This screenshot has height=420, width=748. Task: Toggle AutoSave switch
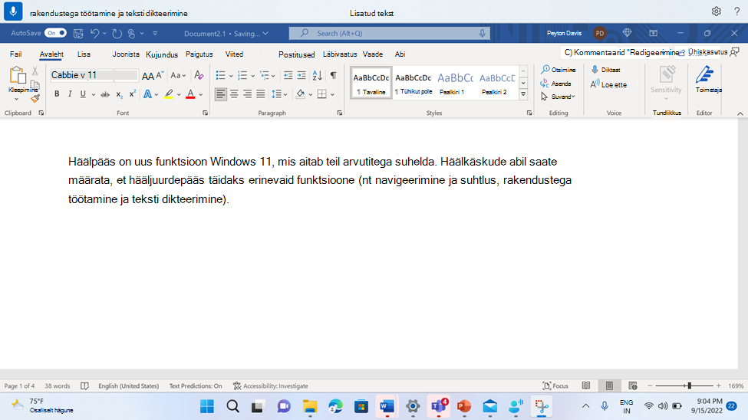(55, 33)
